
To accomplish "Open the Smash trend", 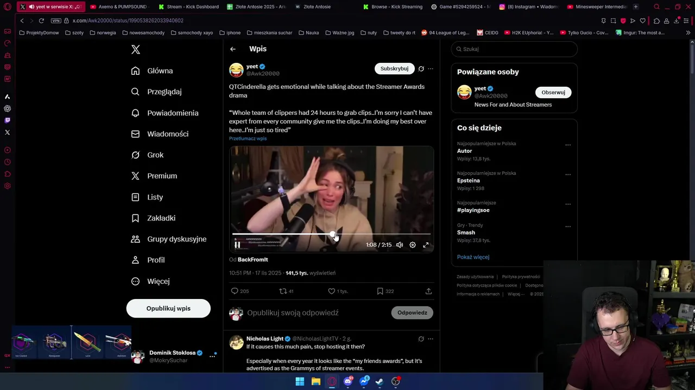I will coord(466,232).
